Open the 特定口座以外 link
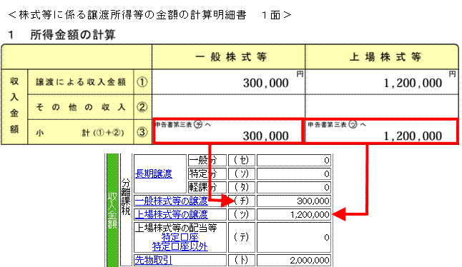Image resolution: width=462 pixels, height=267 pixels. (180, 246)
